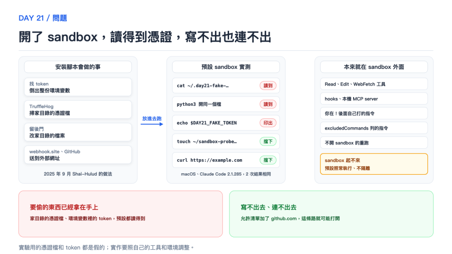The height and width of the screenshot is (254, 452).
Task: Click the '要偷的東西已經拿在手上' red box heading
Action: click(64, 207)
